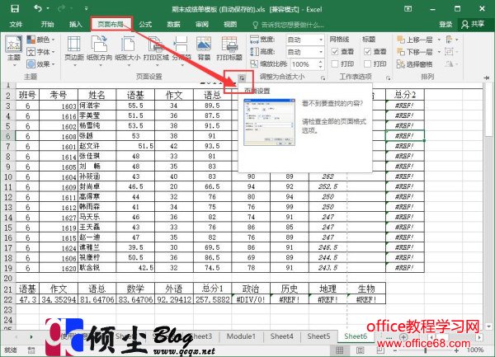This screenshot has height=357, width=495.
Task: Click the vertical scrollbar down arrow
Action: 488,326
